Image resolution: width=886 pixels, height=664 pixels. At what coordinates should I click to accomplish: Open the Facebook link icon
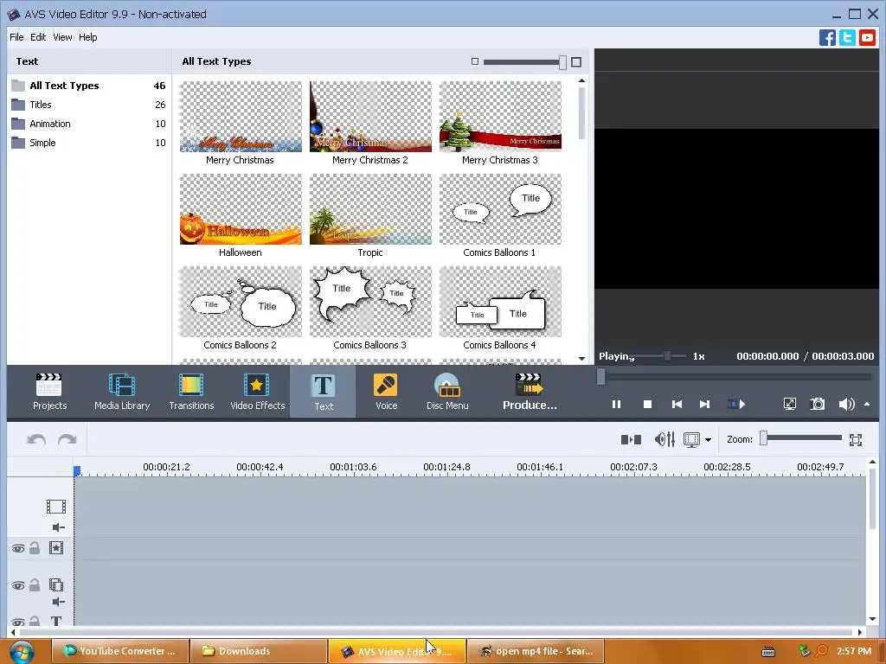tap(827, 38)
